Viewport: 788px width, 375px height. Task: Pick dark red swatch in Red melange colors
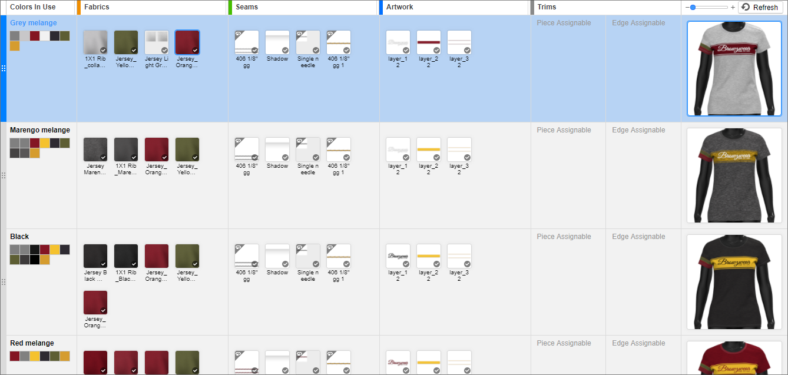(x=15, y=356)
